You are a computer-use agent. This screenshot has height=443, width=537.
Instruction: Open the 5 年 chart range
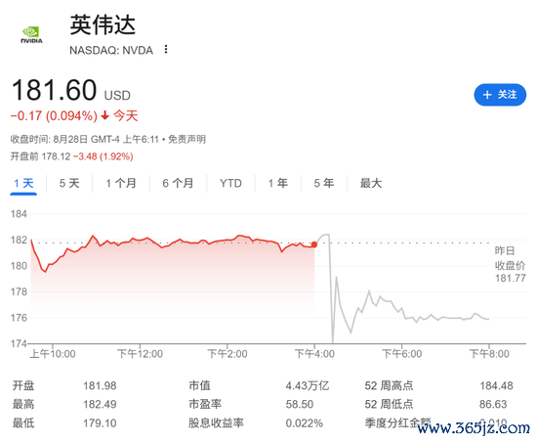(x=323, y=183)
